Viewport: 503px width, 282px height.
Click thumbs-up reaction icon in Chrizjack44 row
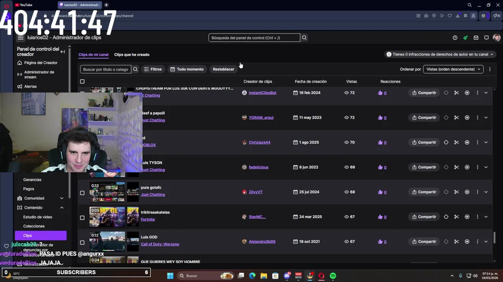(x=380, y=143)
